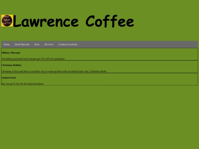Image resolution: width=199 pixels, height=149 pixels.
Task: Select Reviews in the navigation bar
Action: [x=49, y=45]
